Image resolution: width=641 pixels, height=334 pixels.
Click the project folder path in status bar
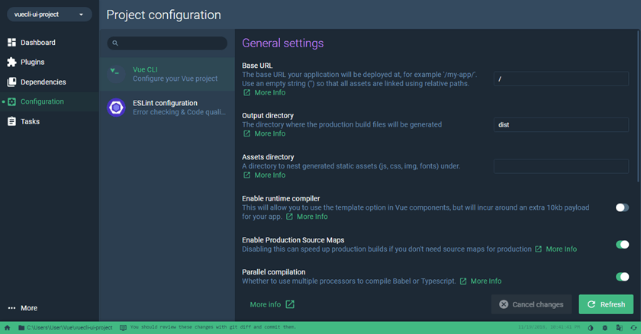[66, 327]
